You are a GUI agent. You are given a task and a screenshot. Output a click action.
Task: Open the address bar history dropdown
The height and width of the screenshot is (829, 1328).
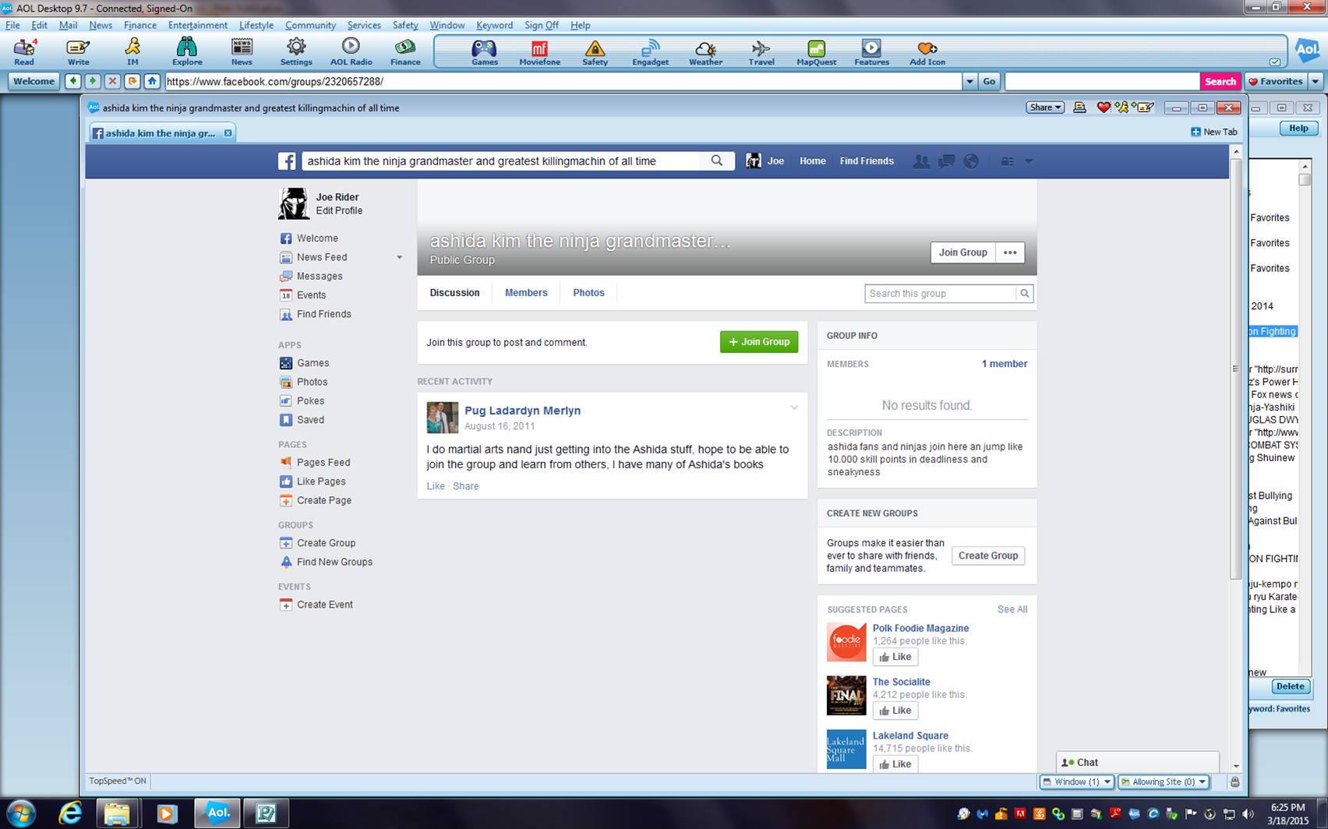pyautogui.click(x=970, y=81)
